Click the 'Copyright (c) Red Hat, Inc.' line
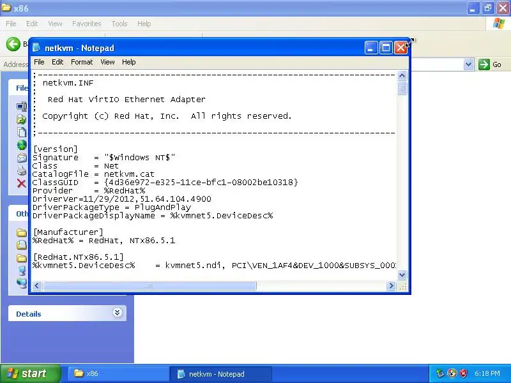Viewport: 511px width, 383px height. coord(167,116)
